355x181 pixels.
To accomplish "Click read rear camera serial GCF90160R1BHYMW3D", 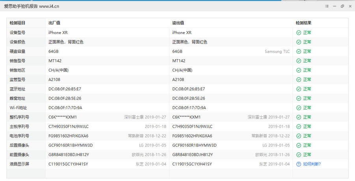I will pyautogui.click(x=194, y=145).
